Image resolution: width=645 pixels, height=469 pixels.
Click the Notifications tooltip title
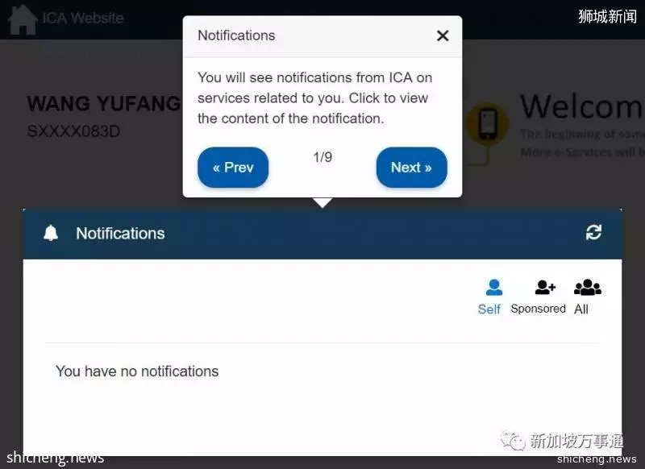point(236,35)
